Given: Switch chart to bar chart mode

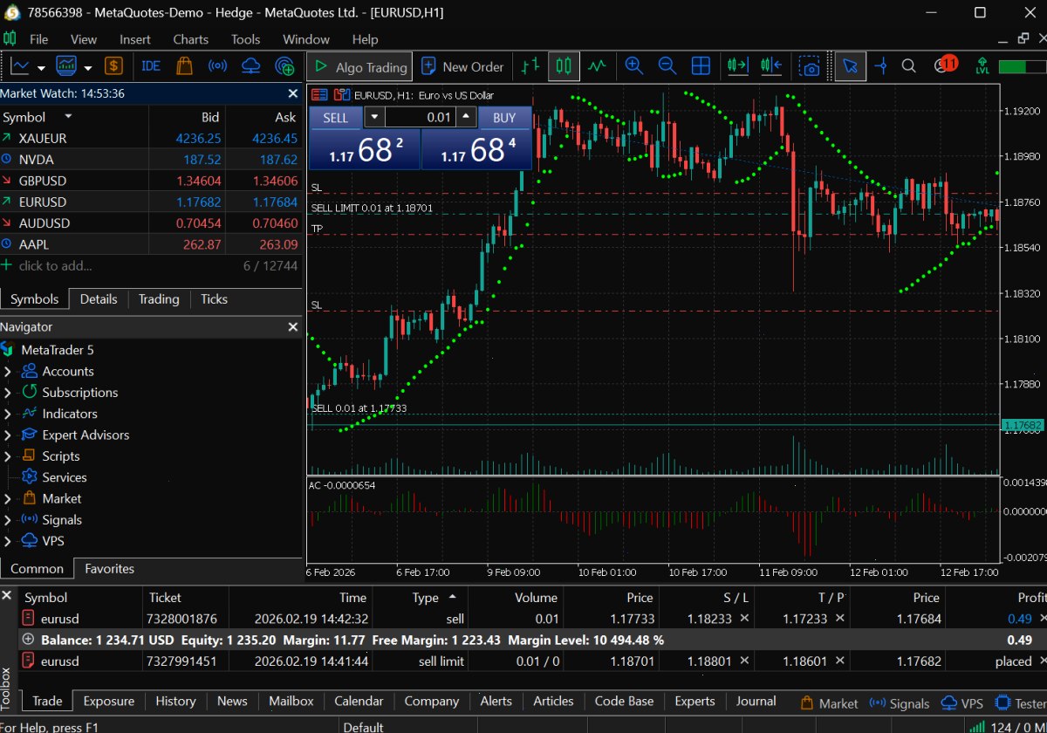Looking at the screenshot, I should (530, 66).
